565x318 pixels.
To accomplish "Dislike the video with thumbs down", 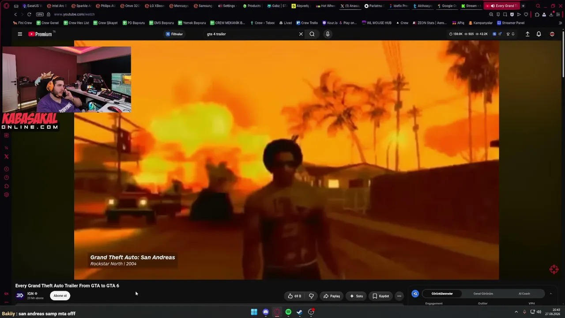I will pos(311,296).
